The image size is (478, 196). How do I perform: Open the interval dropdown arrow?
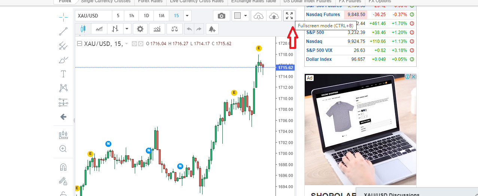click(x=188, y=16)
